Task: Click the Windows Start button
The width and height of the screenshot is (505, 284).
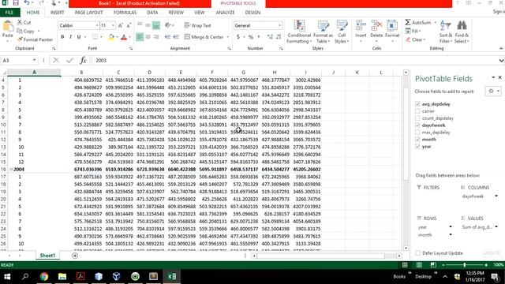Action: tap(7, 276)
